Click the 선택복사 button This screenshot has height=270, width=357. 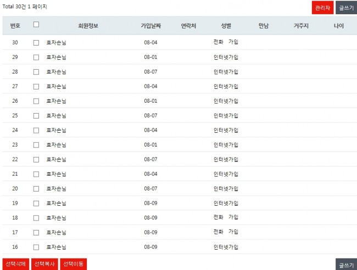click(x=44, y=264)
